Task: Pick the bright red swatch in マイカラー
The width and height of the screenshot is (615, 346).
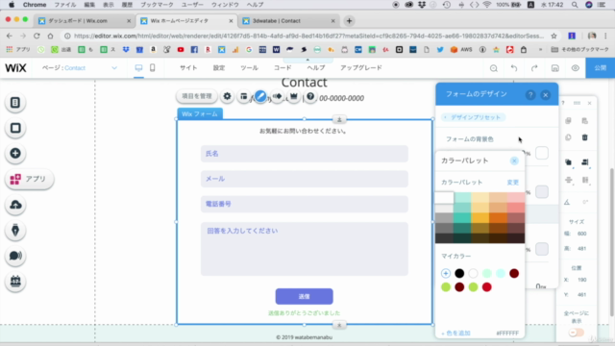Action: (x=487, y=287)
